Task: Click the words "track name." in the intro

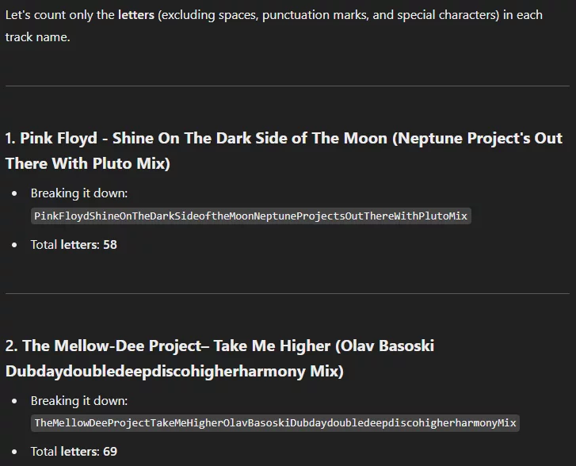Action: click(x=37, y=37)
